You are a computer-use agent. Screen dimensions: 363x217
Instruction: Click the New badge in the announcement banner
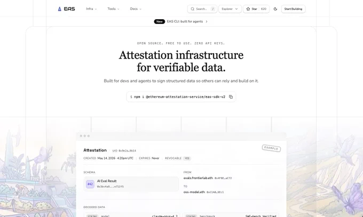click(x=159, y=21)
